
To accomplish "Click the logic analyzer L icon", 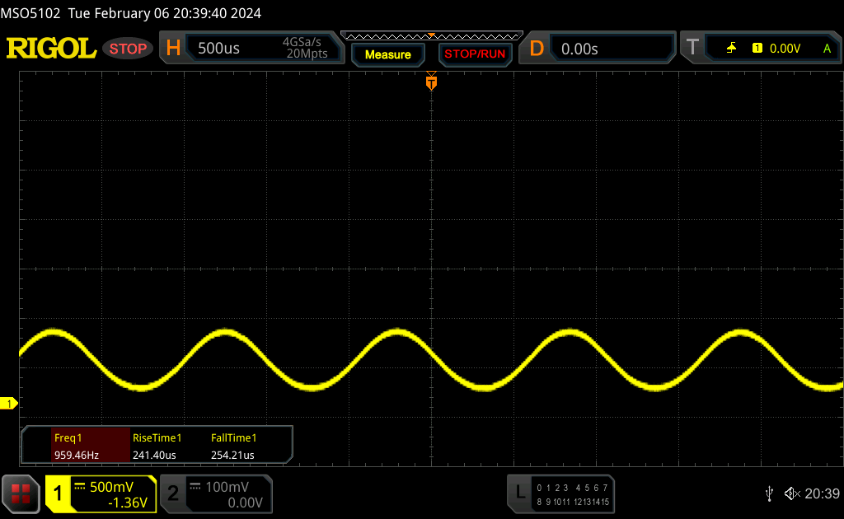I will (x=520, y=493).
